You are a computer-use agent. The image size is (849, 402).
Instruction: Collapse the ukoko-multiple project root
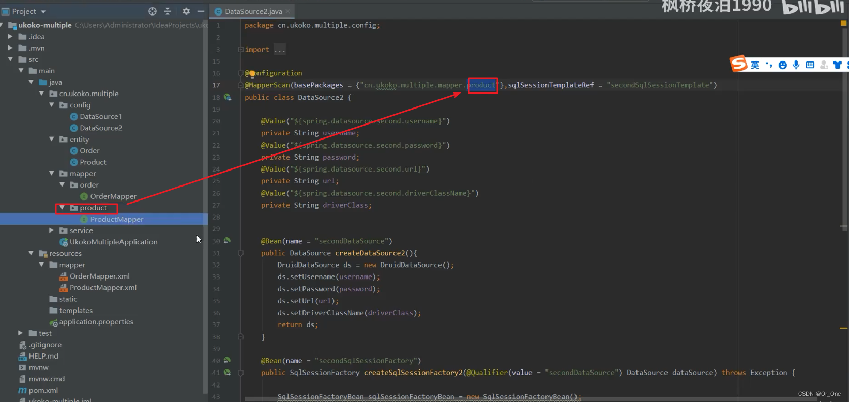pos(2,25)
